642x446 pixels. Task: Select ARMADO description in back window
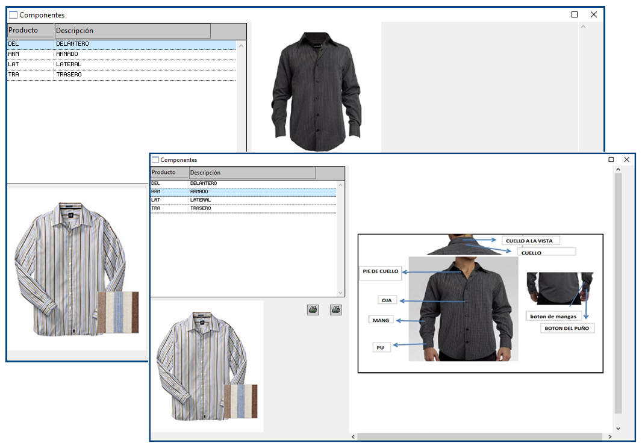[67, 54]
